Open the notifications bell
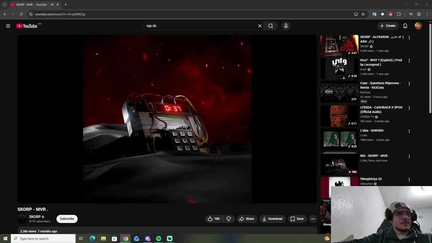The image size is (432, 243). pos(405,26)
